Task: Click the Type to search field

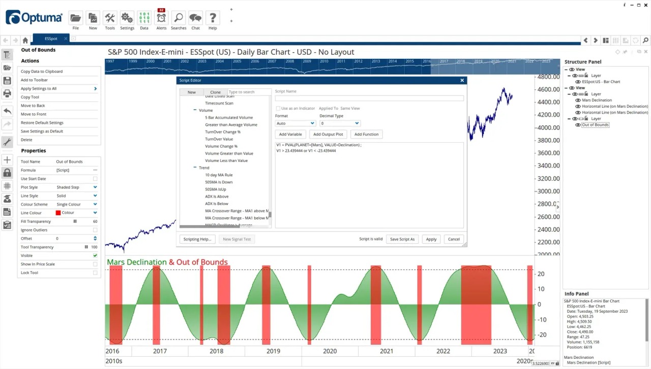Action: tap(249, 92)
